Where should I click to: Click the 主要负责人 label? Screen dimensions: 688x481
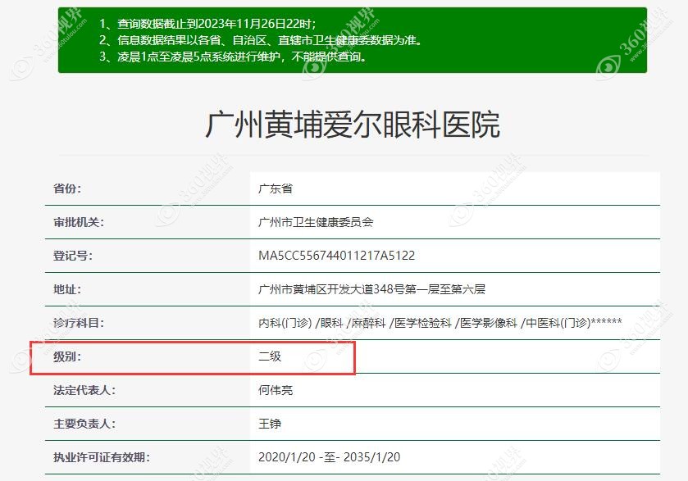click(x=84, y=424)
